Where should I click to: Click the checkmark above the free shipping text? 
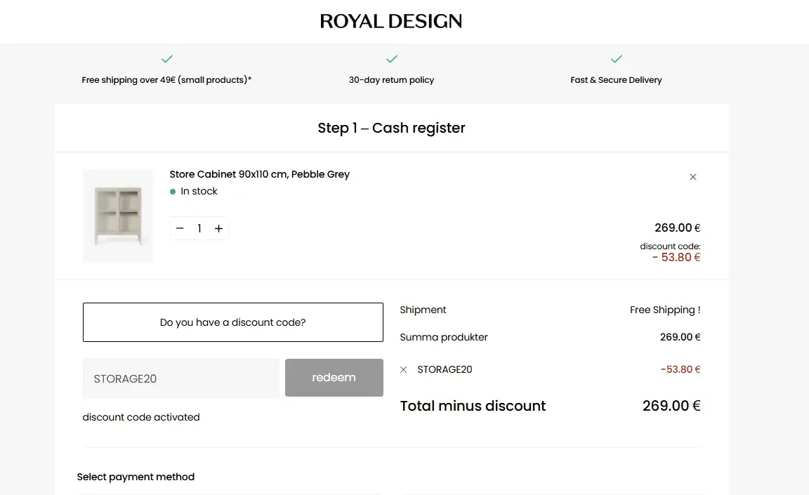click(x=167, y=59)
